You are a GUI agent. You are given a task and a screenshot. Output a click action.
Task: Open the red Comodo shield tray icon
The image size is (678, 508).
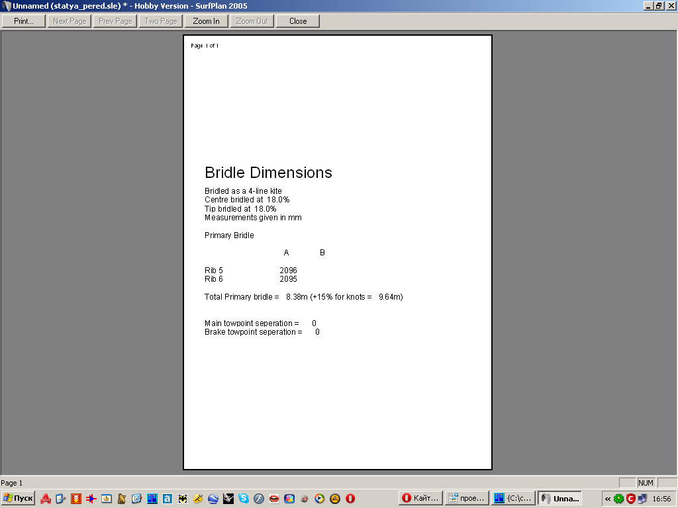pos(631,499)
